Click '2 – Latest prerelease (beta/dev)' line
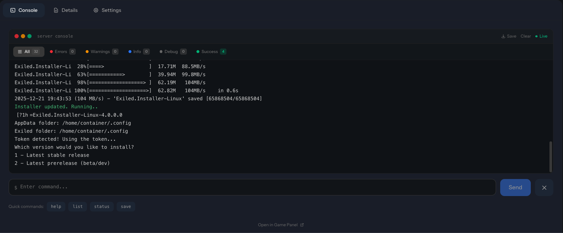The width and height of the screenshot is (563, 233). [62, 163]
